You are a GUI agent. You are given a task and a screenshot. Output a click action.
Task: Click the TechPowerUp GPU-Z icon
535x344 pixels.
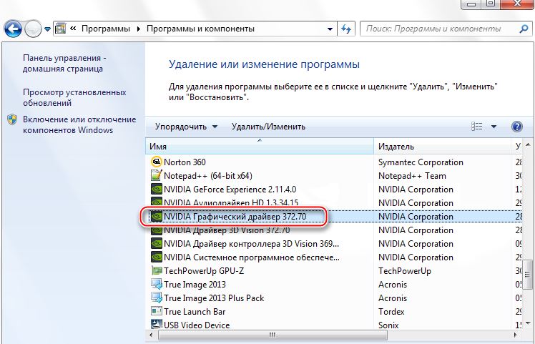tap(156, 271)
